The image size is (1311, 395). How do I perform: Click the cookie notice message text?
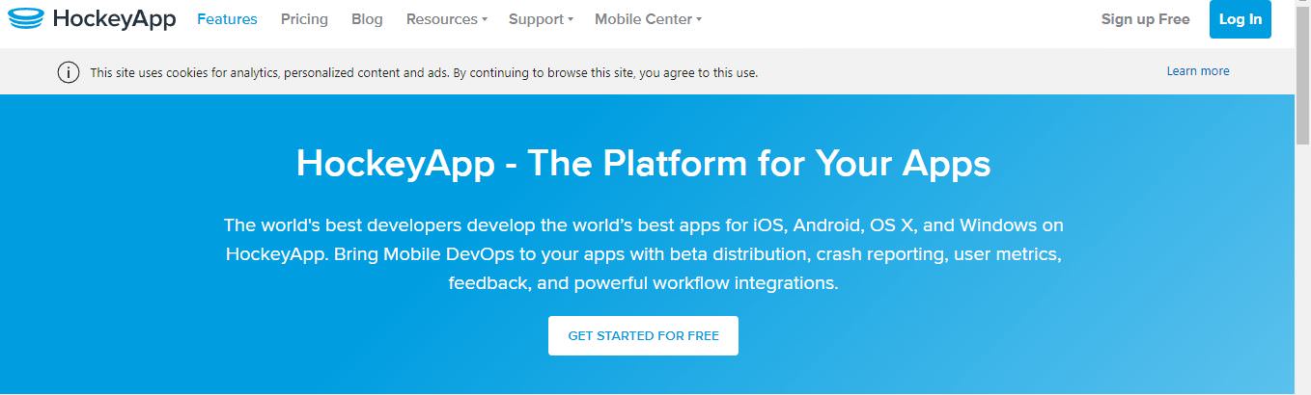click(424, 72)
